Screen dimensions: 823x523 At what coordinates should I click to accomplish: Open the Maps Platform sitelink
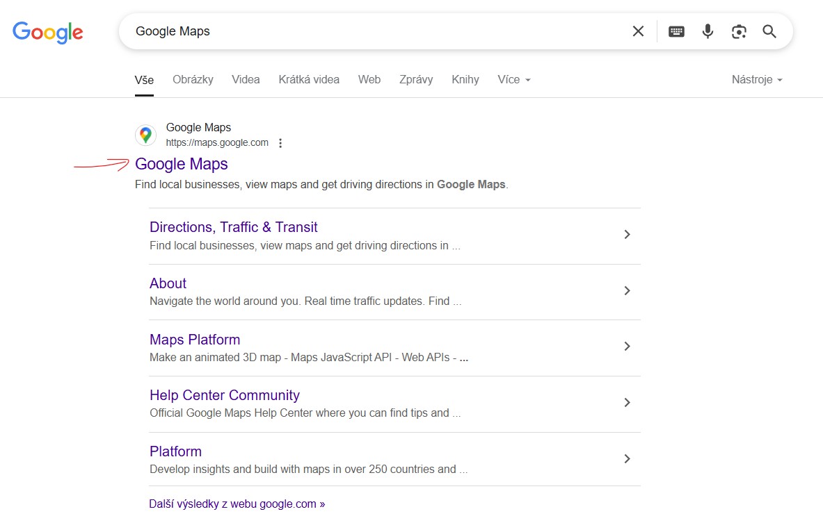[195, 340]
